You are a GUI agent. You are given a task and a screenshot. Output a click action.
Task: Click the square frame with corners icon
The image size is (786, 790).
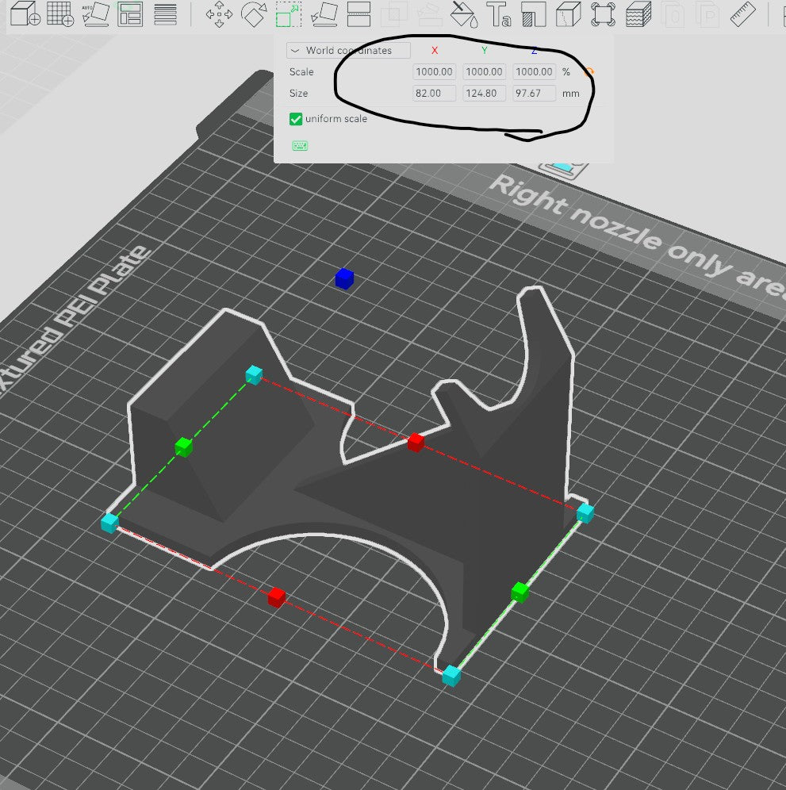603,14
